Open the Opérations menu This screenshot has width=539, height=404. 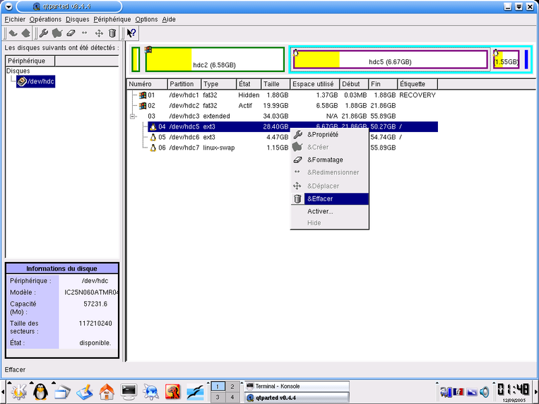click(45, 20)
